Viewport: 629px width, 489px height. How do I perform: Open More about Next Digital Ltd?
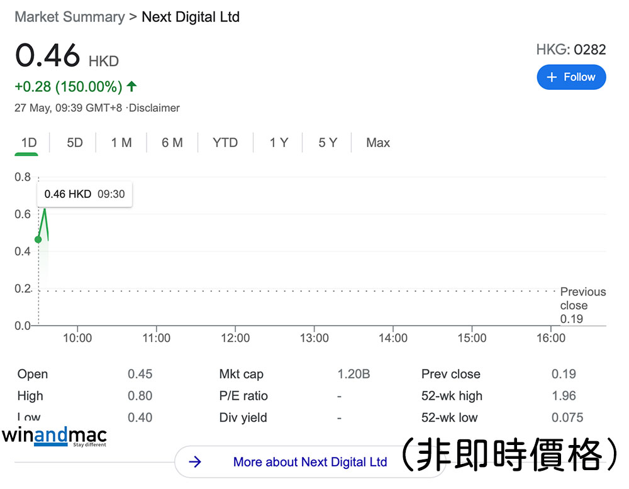point(309,462)
